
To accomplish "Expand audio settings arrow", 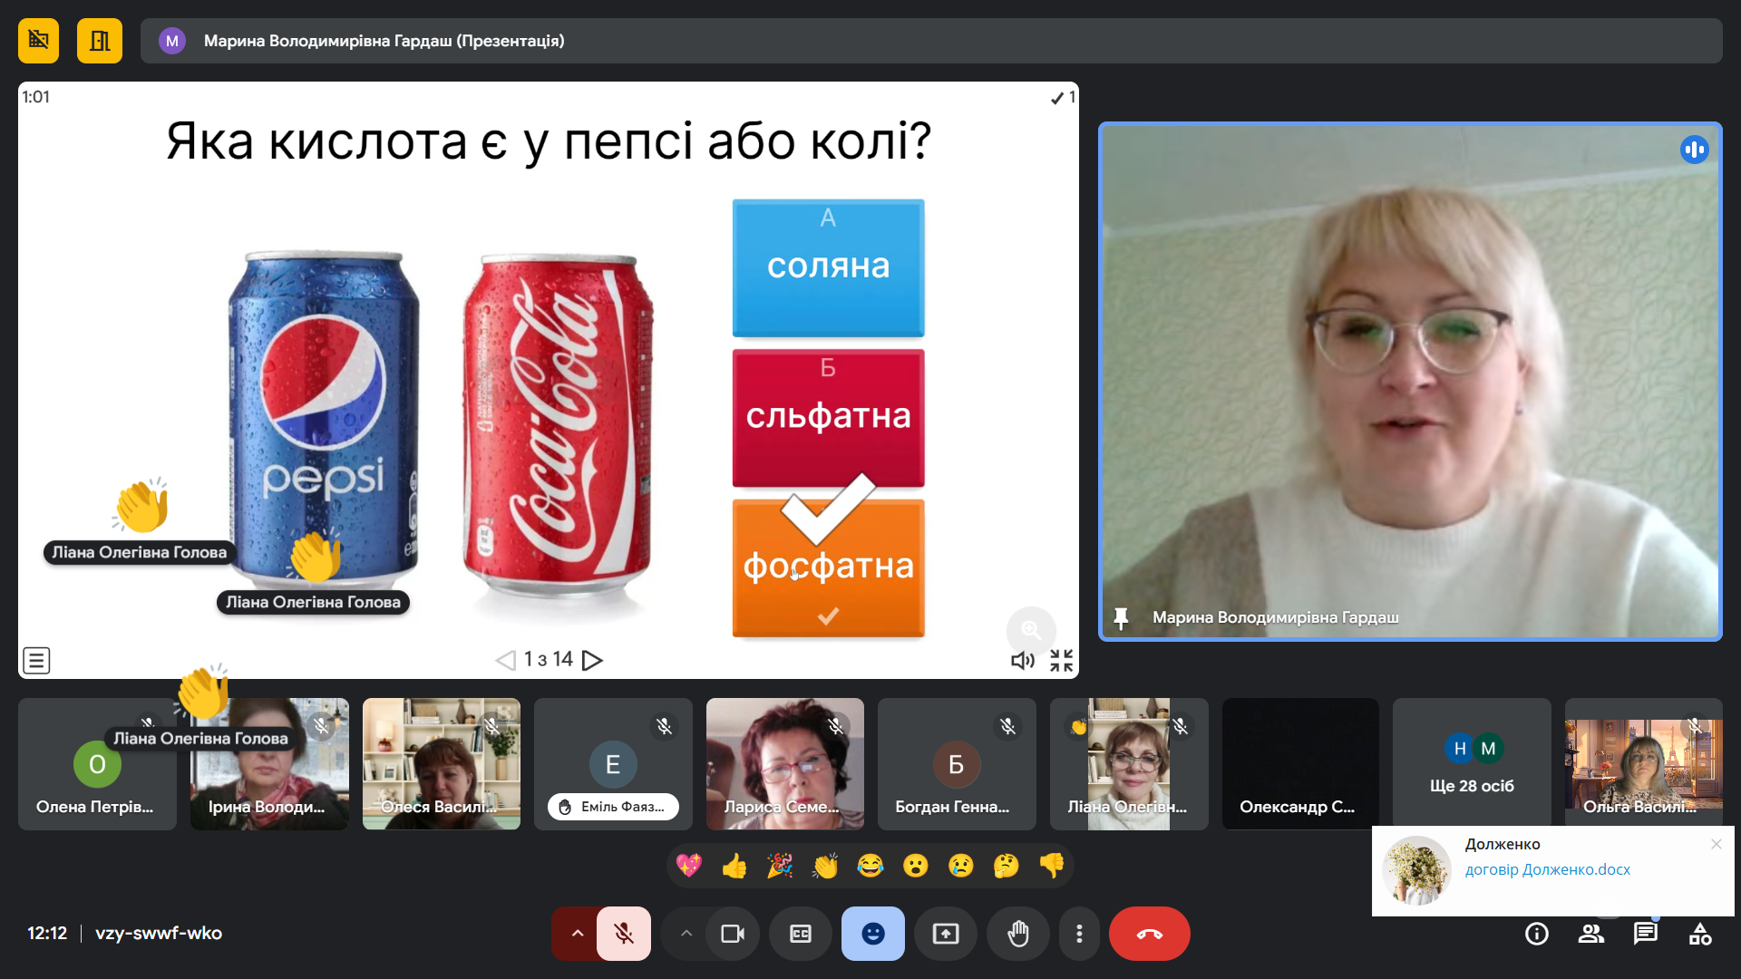I will coord(577,934).
